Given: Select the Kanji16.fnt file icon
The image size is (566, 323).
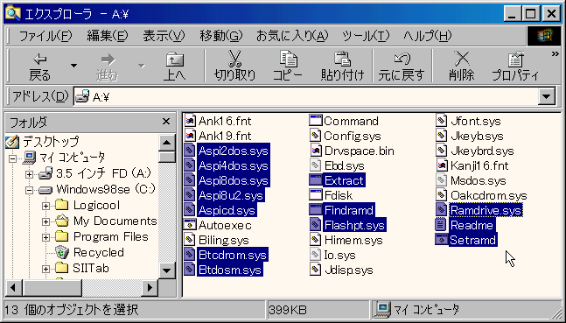Looking at the screenshot, I should pos(442,165).
